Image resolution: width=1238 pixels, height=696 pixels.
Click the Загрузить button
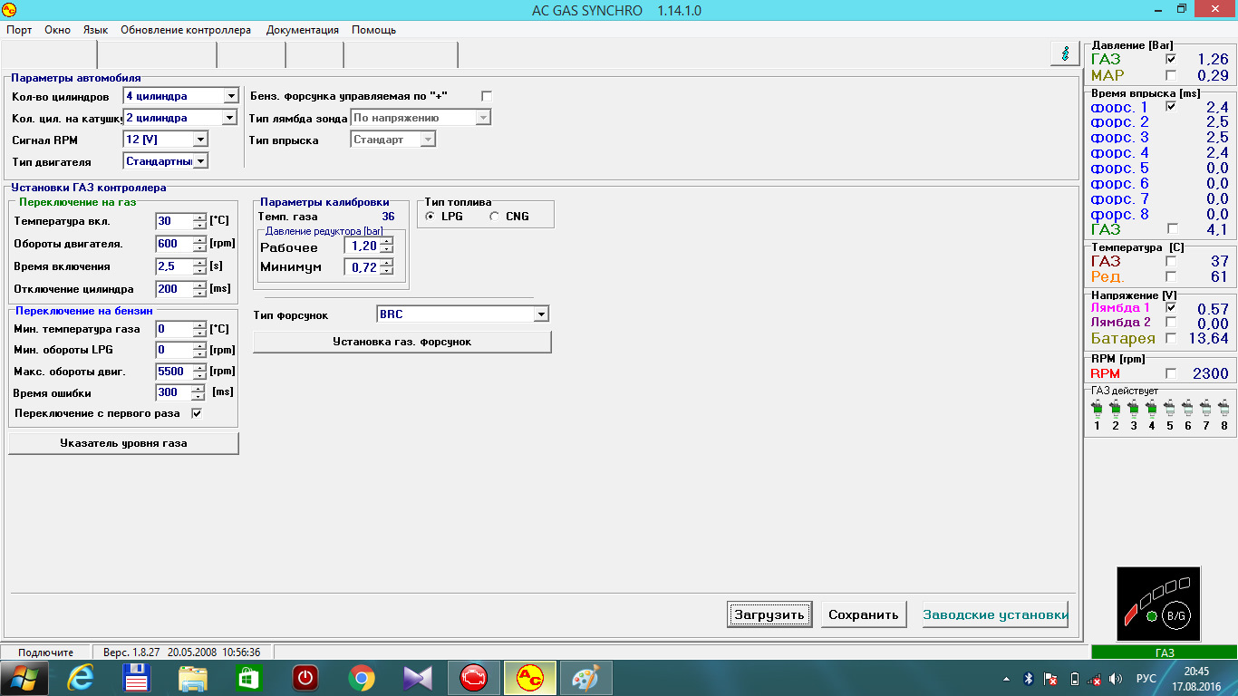pos(769,614)
